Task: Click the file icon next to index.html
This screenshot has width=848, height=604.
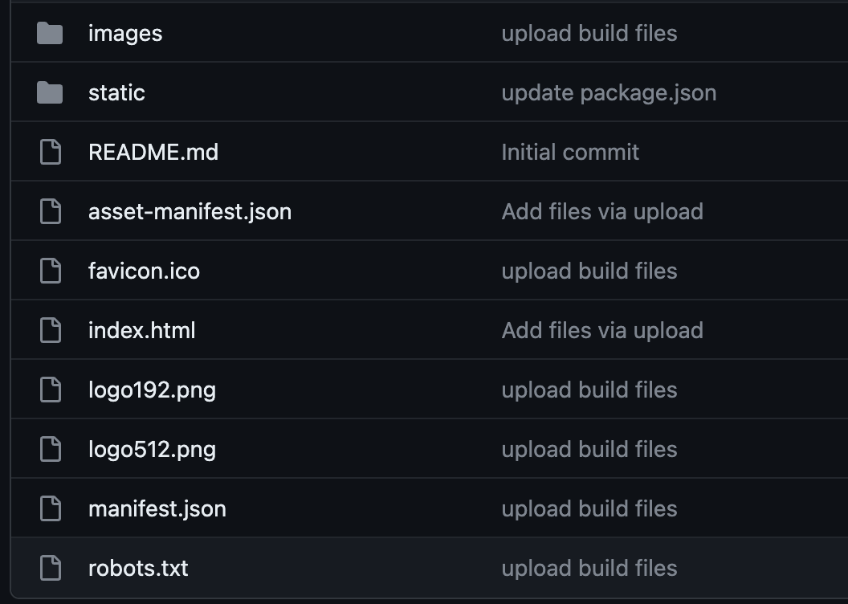Action: point(51,330)
